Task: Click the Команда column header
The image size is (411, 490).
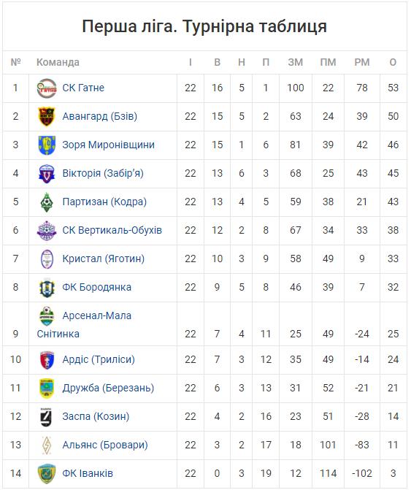Action: tap(58, 62)
